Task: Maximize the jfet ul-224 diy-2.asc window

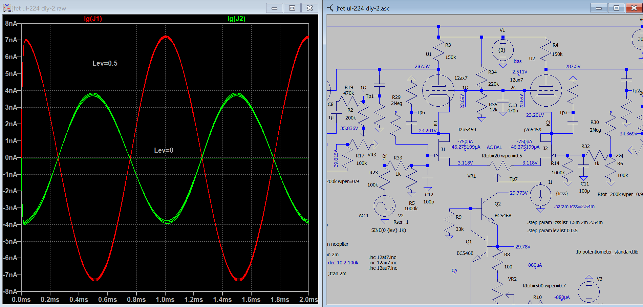Action: coord(616,8)
